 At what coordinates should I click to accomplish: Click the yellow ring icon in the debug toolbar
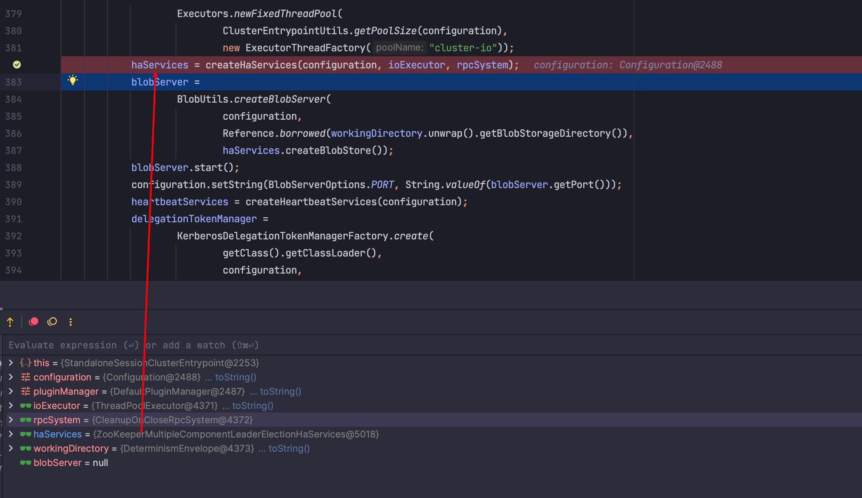tap(52, 322)
